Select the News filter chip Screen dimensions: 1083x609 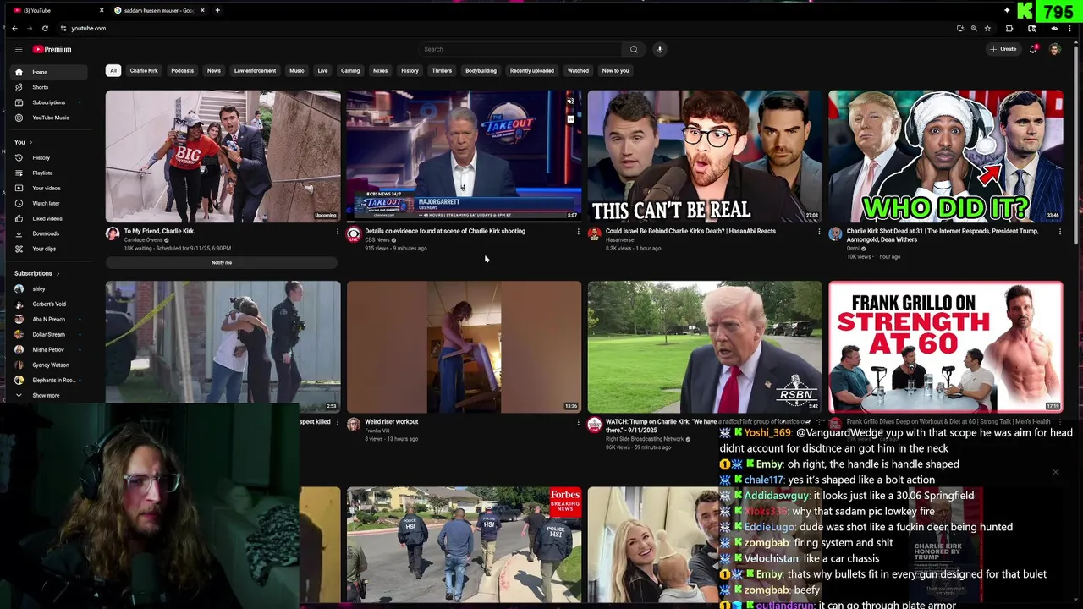[x=214, y=71]
